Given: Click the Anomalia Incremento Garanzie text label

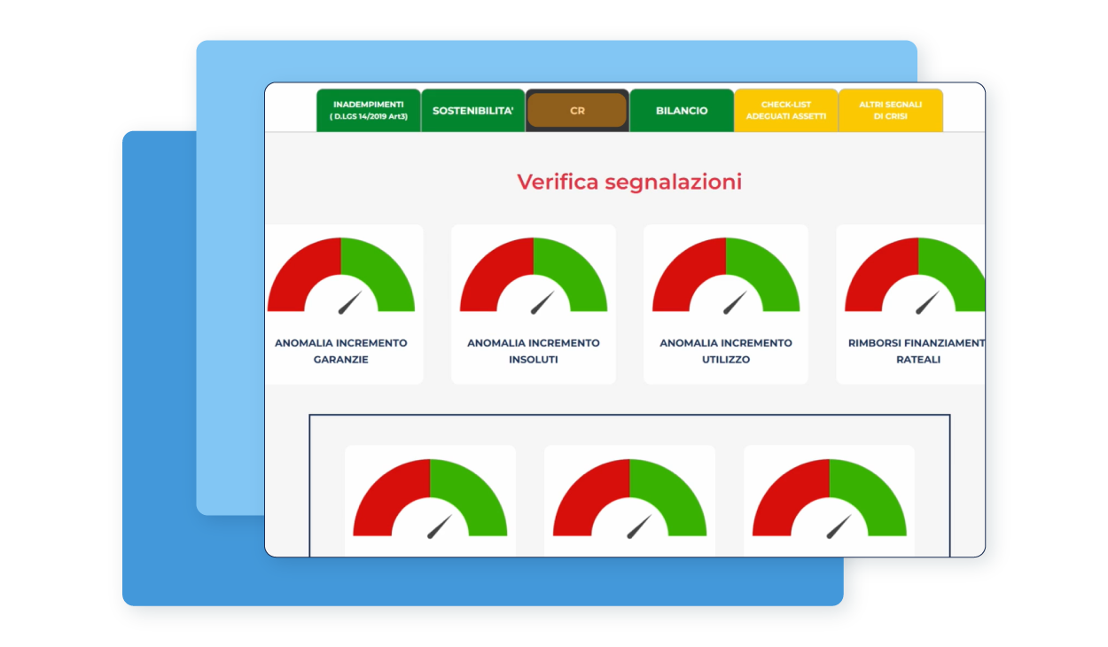Looking at the screenshot, I should coord(341,351).
